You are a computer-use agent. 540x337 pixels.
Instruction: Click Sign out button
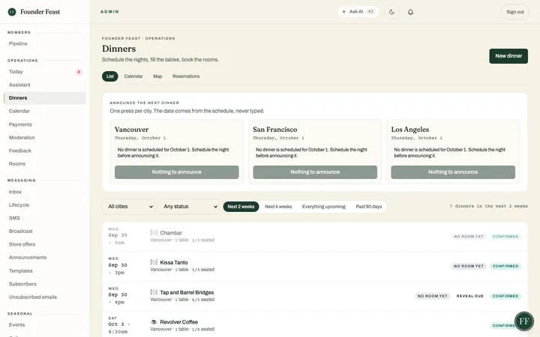[x=514, y=12]
